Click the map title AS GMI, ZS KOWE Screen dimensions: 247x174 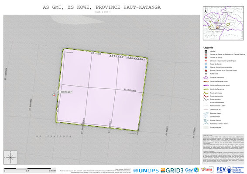click(102, 7)
